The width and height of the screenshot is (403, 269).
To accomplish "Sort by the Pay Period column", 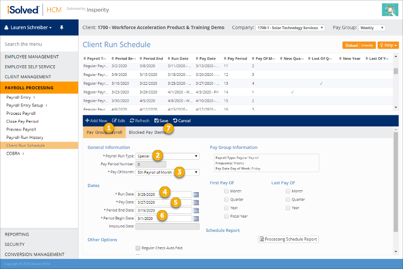I will 235,58.
